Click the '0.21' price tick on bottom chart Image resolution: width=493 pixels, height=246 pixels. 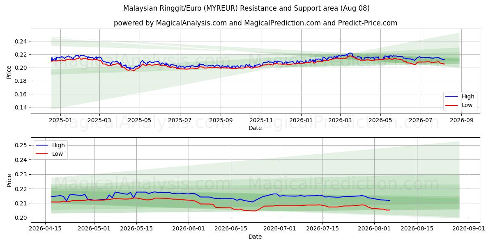point(21,203)
